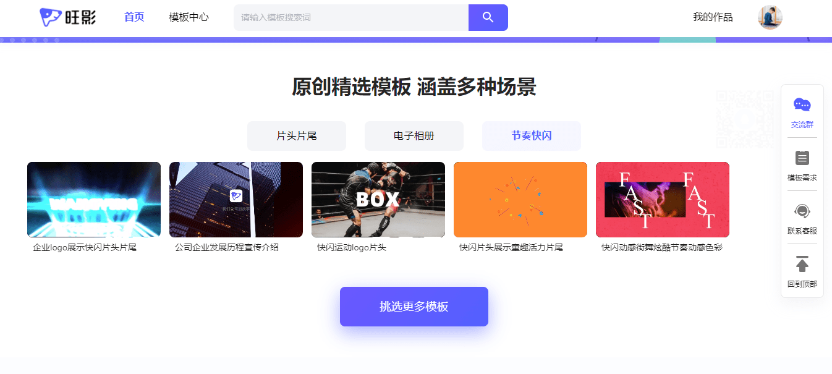This screenshot has width=832, height=374.
Task: Open the BOX boxing template thumbnail
Action: tap(378, 200)
